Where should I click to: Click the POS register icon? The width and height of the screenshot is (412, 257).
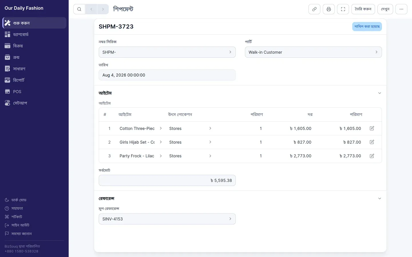coord(7,91)
